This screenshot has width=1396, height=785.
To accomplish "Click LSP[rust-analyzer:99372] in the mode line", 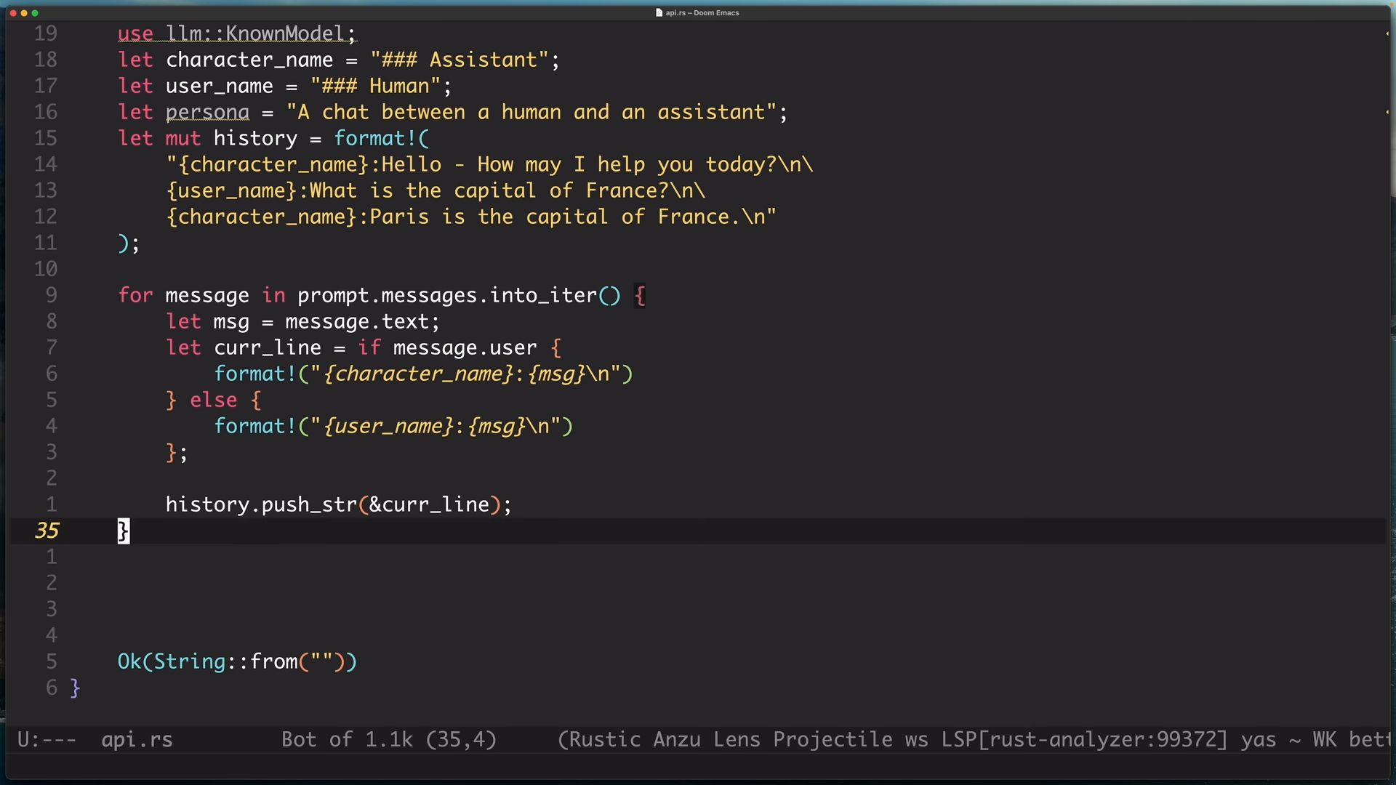I will pyautogui.click(x=1084, y=740).
